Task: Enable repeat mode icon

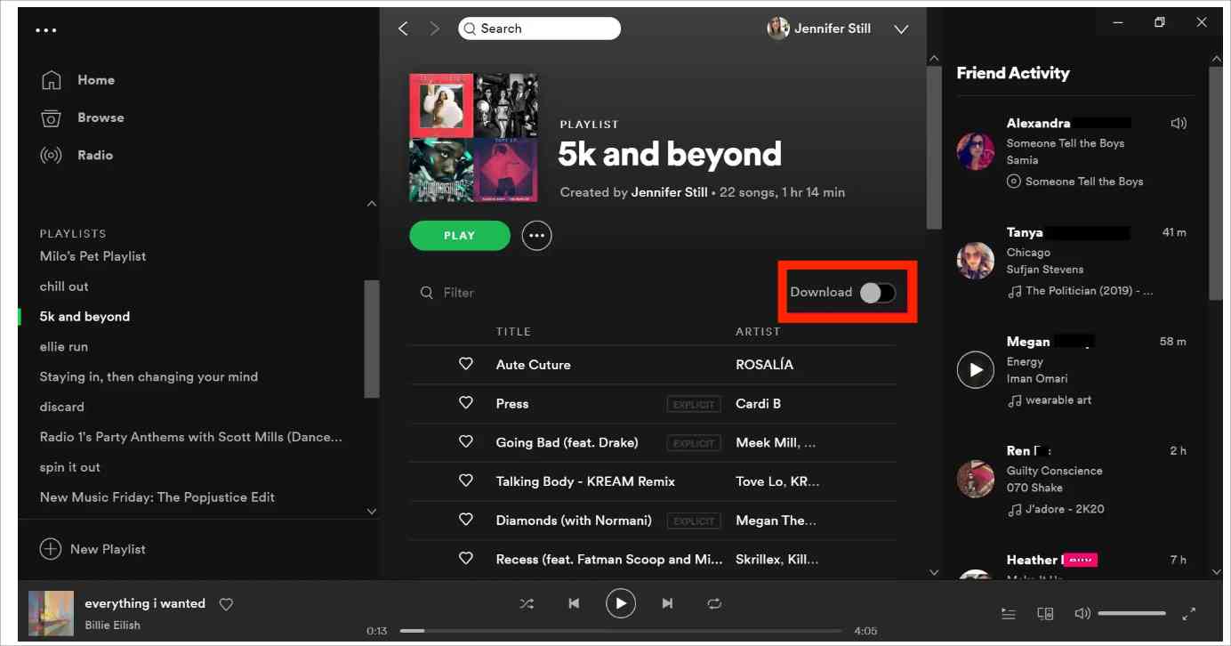Action: [x=714, y=603]
